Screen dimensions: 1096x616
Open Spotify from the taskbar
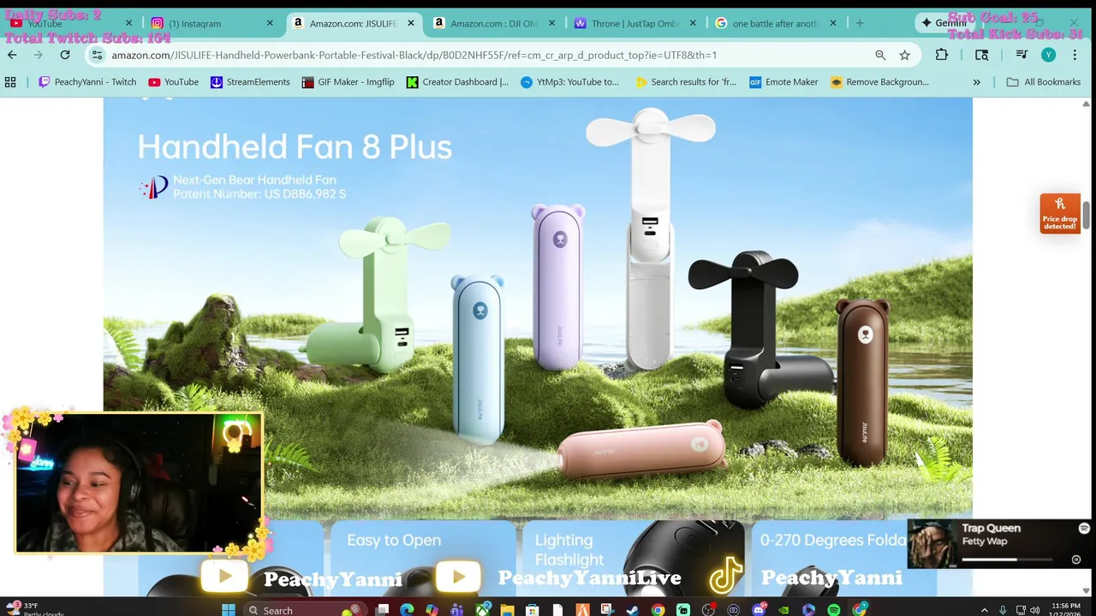[834, 609]
